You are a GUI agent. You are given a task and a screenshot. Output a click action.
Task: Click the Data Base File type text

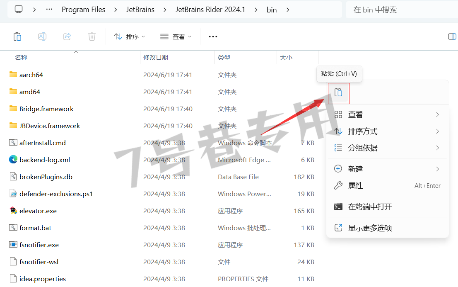pos(239,177)
